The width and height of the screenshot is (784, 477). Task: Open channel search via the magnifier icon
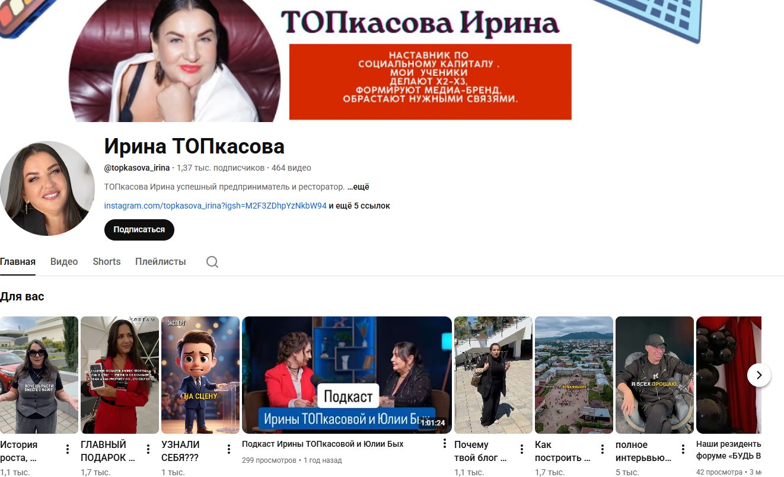tap(212, 262)
